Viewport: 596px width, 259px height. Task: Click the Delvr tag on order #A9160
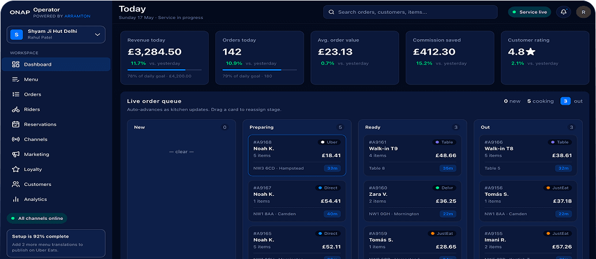tap(444, 188)
